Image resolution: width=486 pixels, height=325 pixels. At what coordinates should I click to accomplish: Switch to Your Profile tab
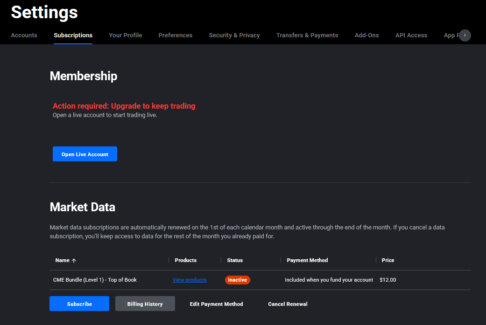click(125, 35)
